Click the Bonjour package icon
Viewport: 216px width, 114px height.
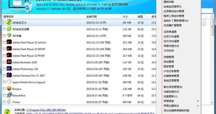point(9,88)
